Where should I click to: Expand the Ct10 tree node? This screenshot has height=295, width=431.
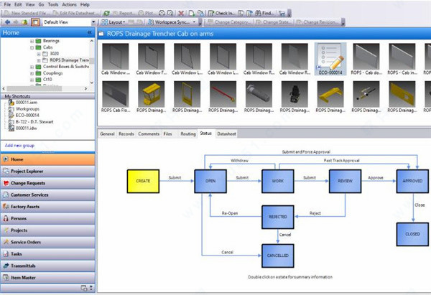[x=32, y=80]
